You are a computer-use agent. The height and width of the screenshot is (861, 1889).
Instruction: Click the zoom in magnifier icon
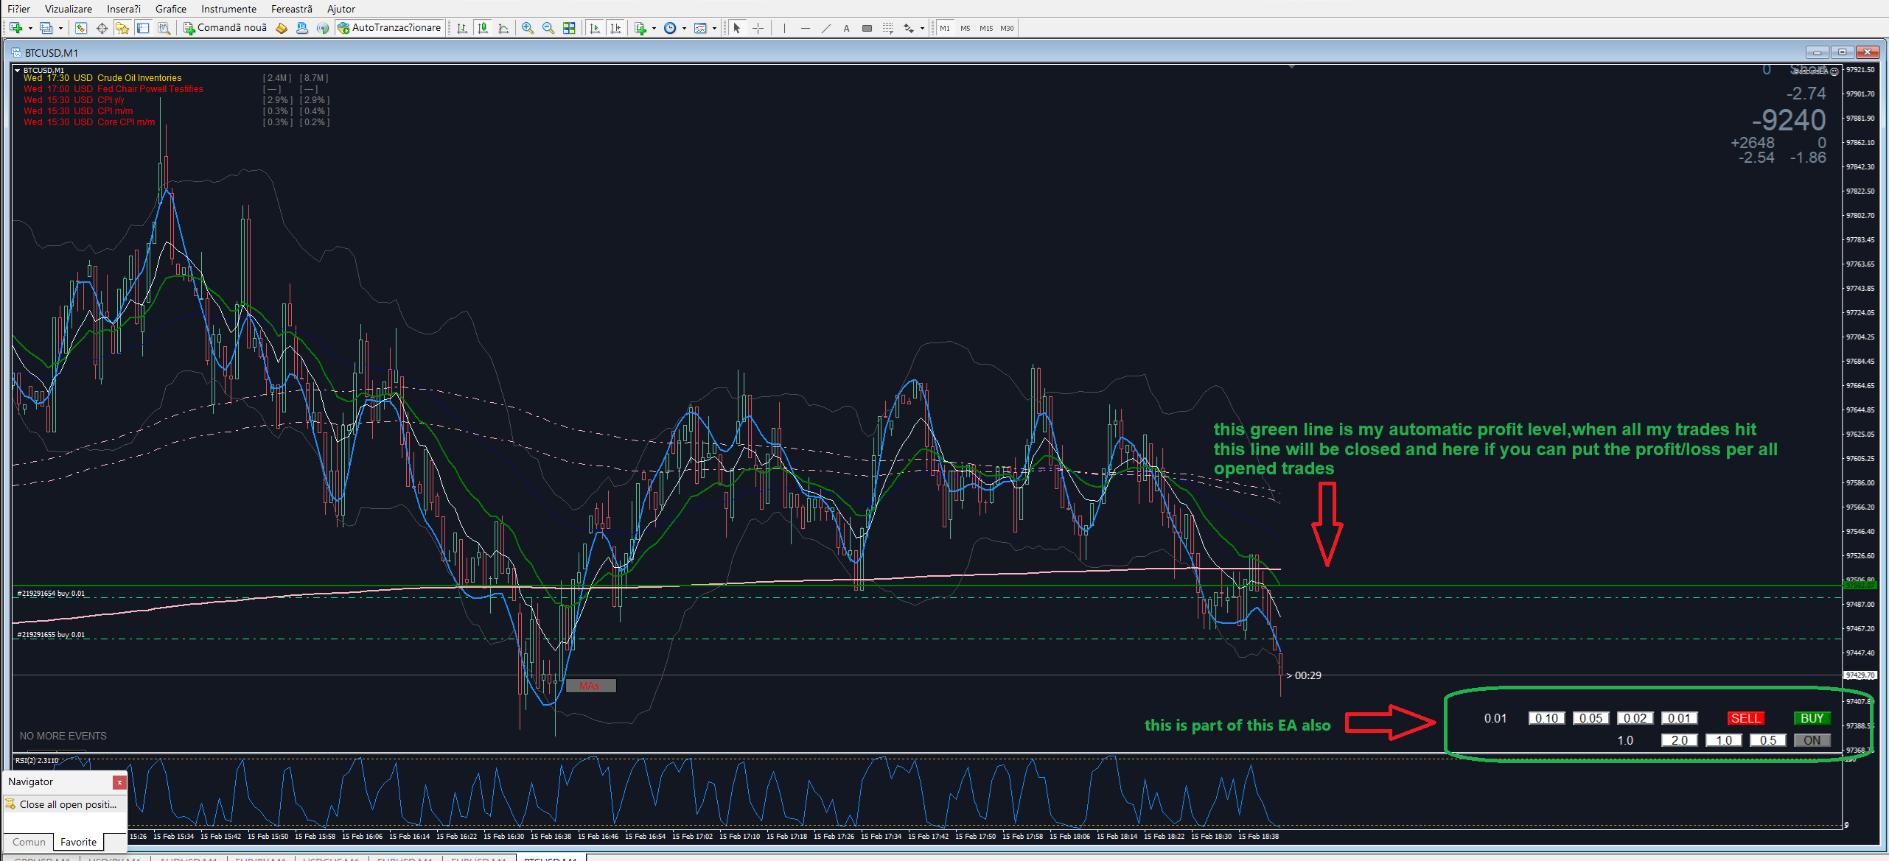click(527, 28)
